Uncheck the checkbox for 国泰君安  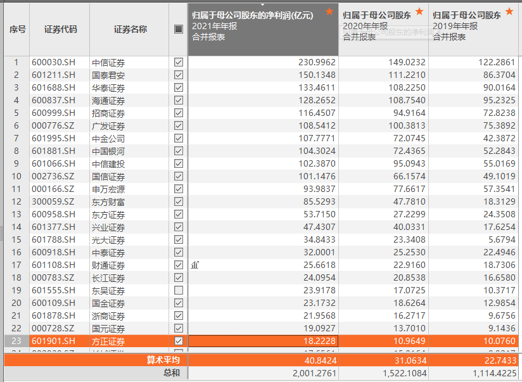[x=179, y=75]
